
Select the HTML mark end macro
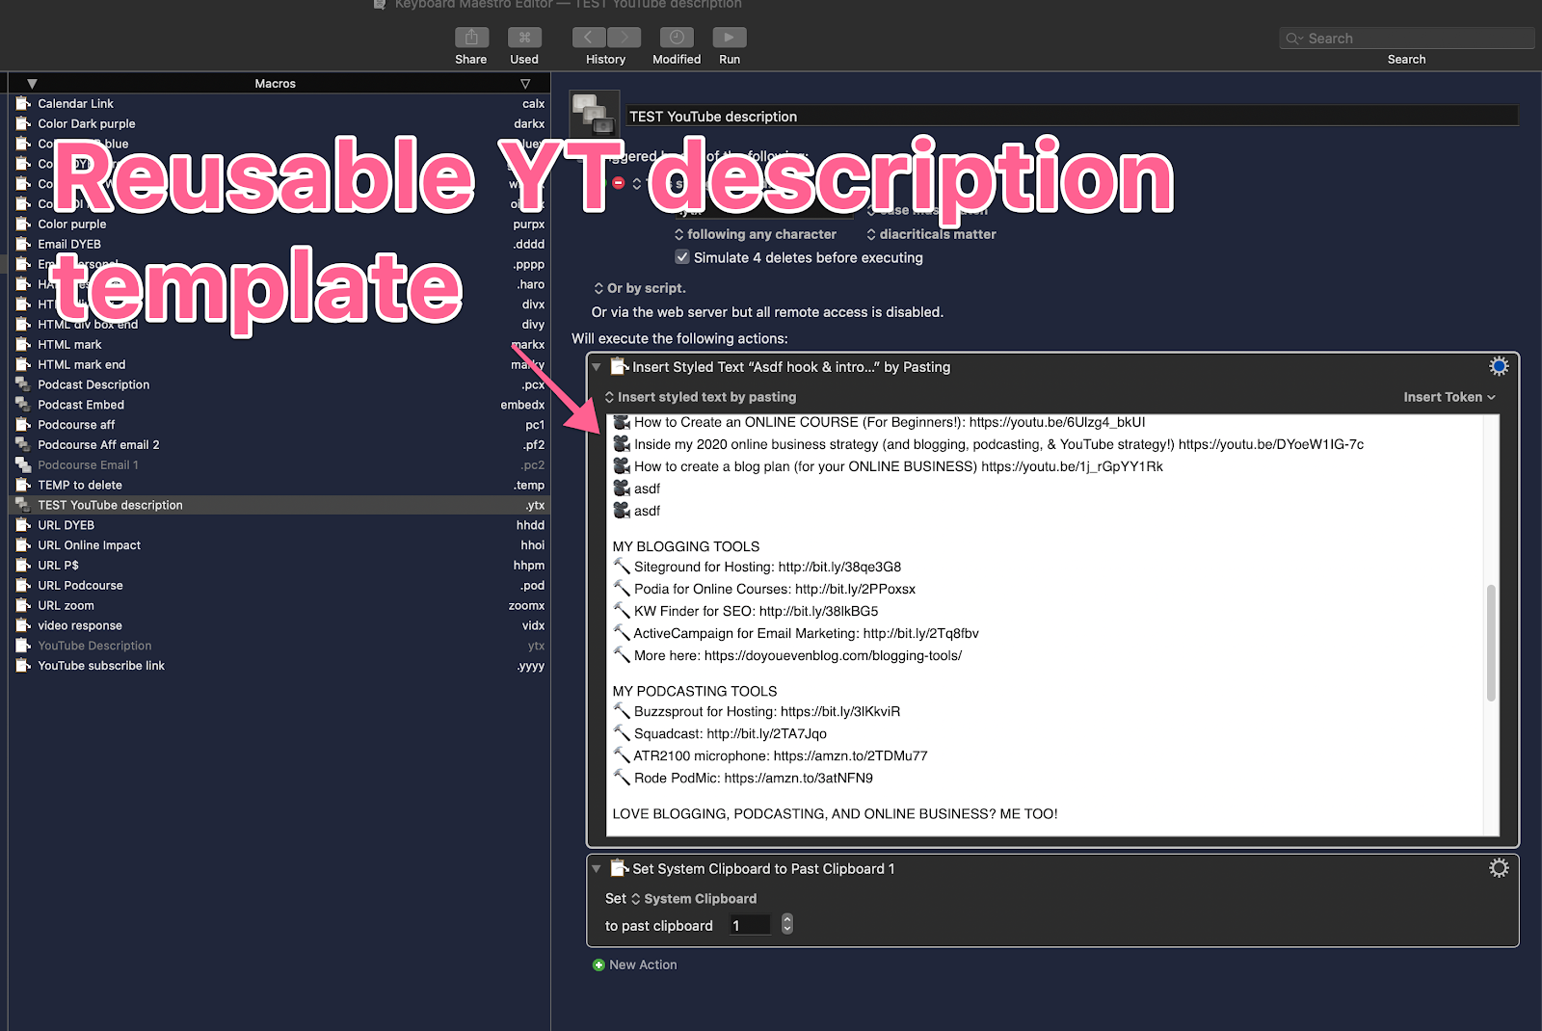[x=279, y=364]
